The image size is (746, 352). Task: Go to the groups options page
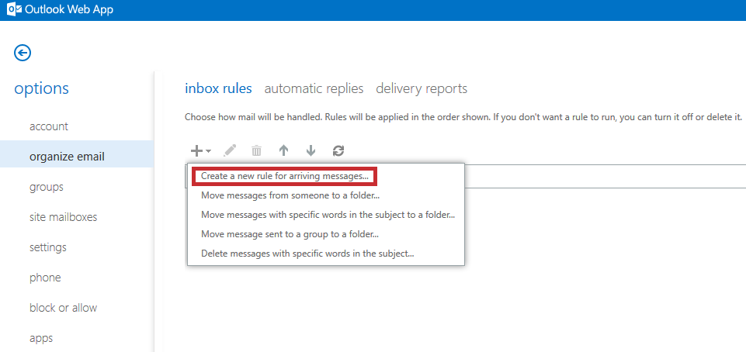coord(46,187)
